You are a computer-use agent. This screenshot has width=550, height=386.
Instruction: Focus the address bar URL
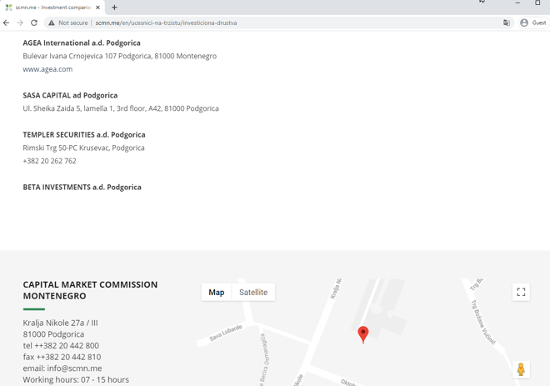coord(166,23)
